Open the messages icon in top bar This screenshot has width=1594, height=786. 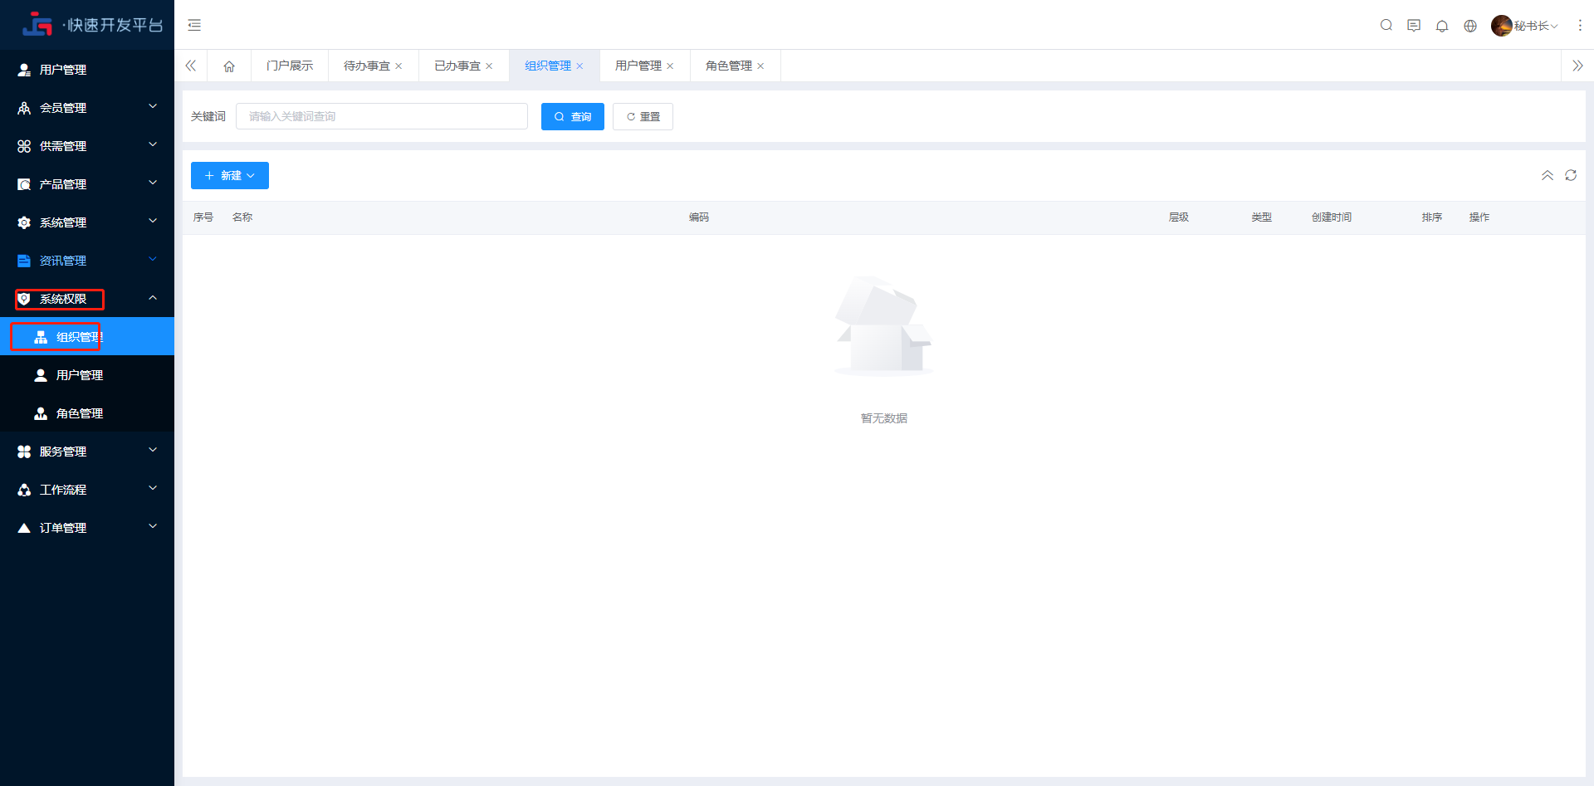click(1414, 26)
